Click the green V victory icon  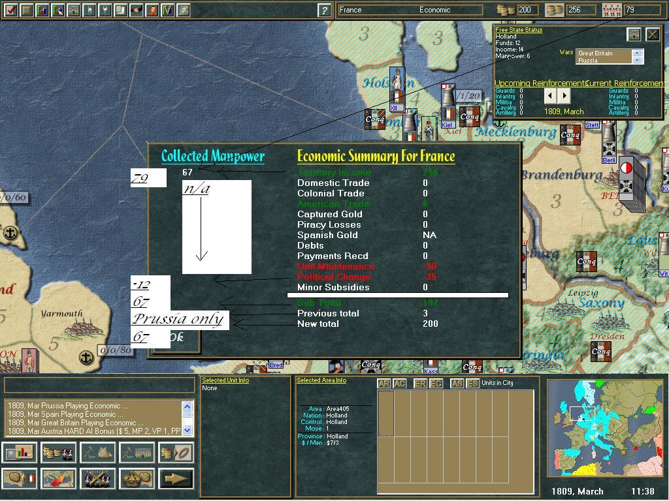168,10
